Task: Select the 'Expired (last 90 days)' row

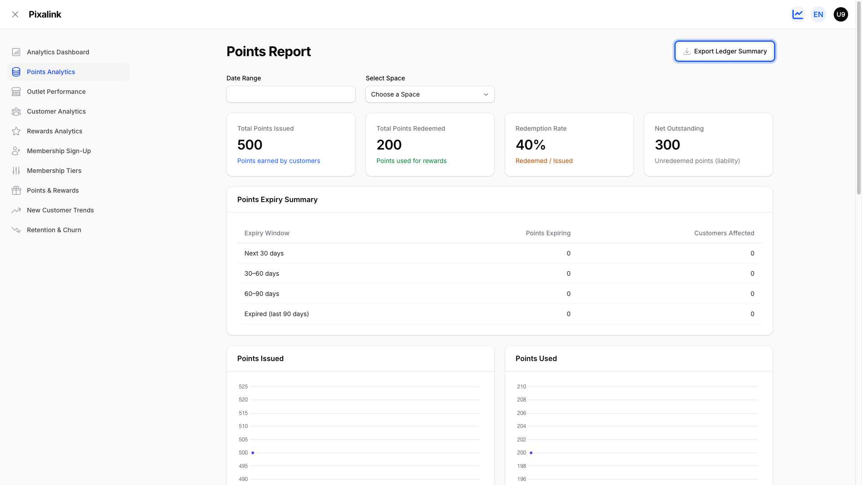Action: (x=499, y=314)
